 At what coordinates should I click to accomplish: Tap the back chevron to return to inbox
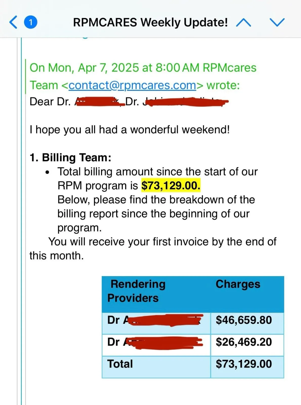(13, 22)
